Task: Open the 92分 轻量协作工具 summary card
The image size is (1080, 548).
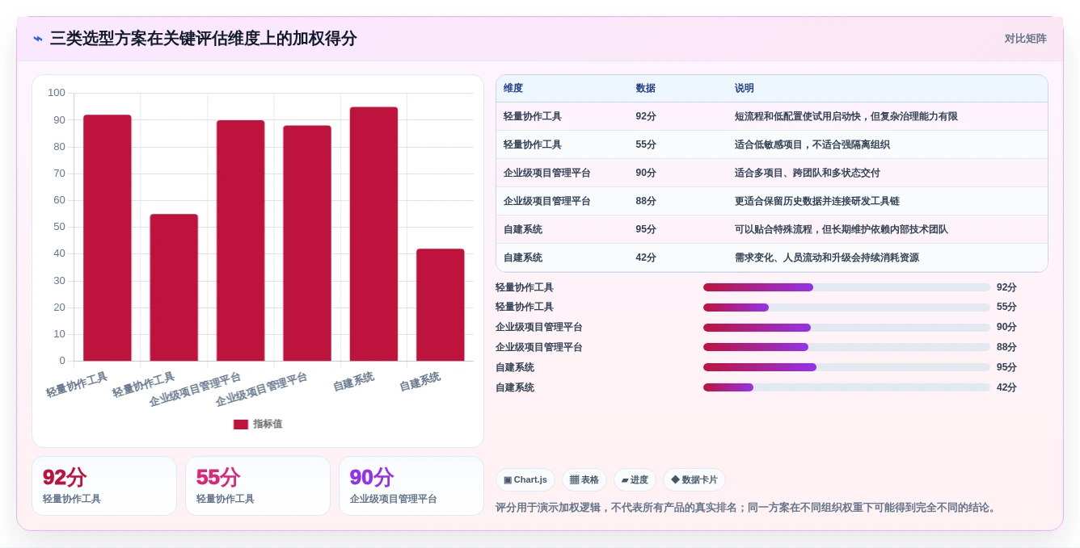Action: tap(104, 486)
